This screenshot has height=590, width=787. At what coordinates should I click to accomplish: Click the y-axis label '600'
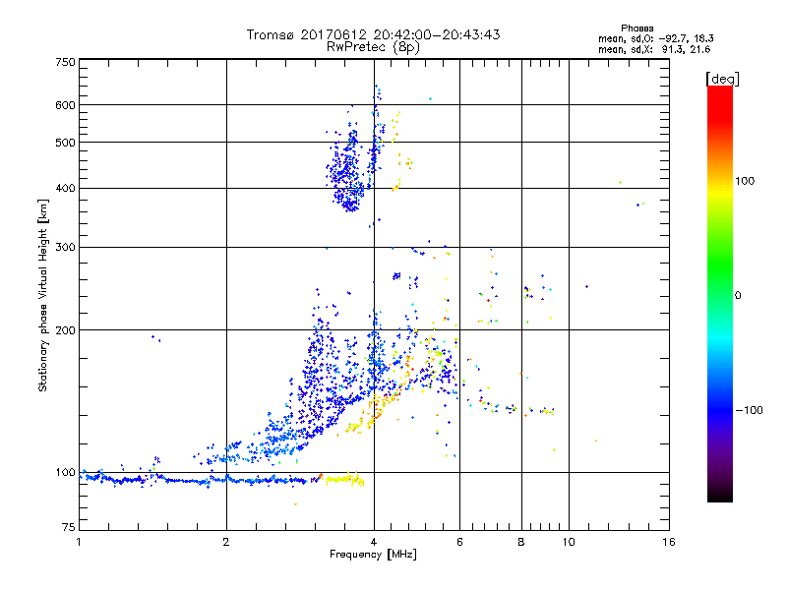65,105
